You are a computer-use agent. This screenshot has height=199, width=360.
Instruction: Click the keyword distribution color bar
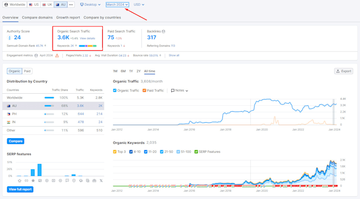88,46
